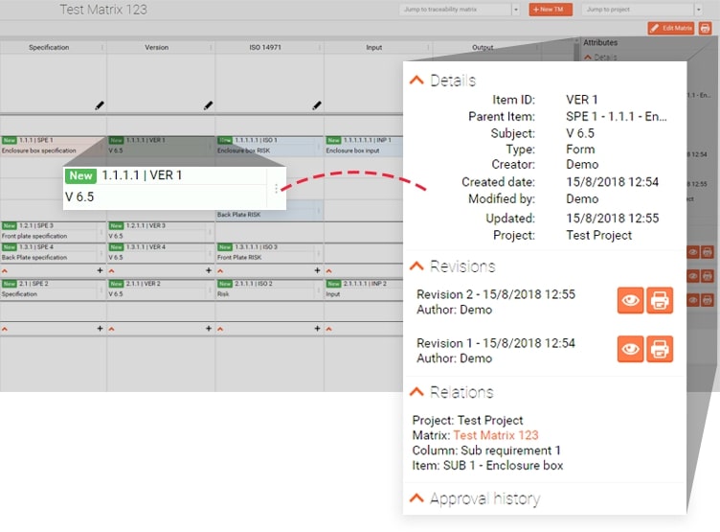Viewport: 720px width, 532px height.
Task: Select the 1.2.1.1 | VER 3 card
Action: 161,231
